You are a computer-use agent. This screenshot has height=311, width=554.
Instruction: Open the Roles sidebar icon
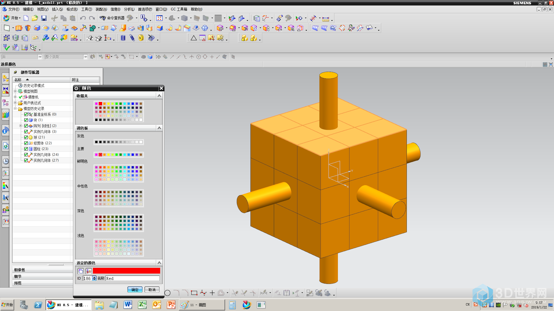point(6,209)
